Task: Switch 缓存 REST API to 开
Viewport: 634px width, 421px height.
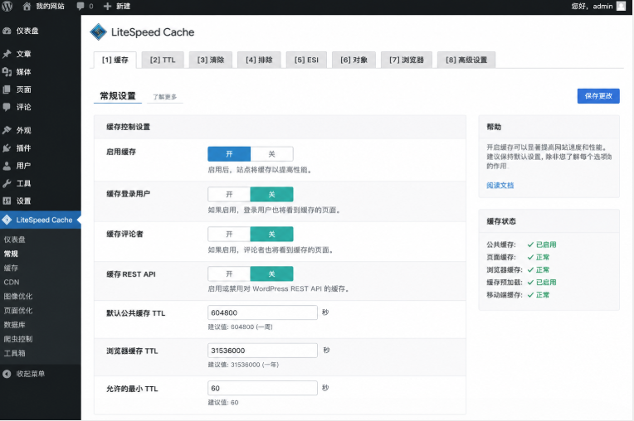Action: [x=229, y=273]
